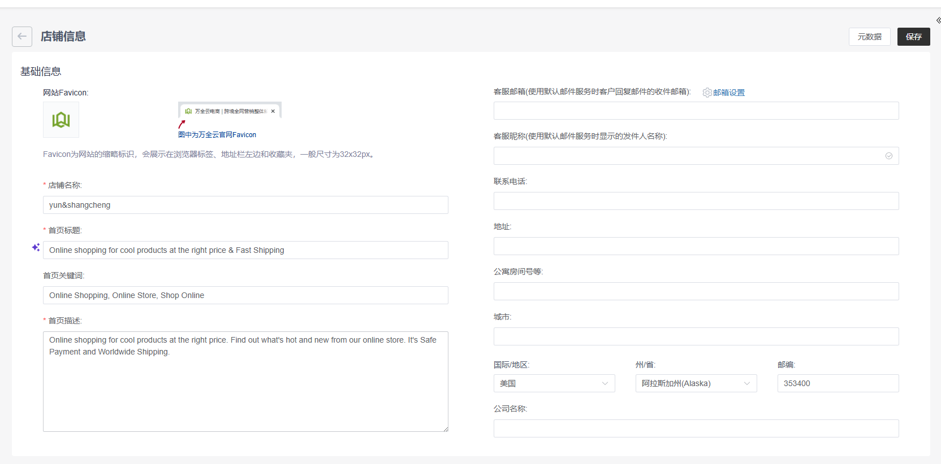Click the 元数据 button

(869, 37)
